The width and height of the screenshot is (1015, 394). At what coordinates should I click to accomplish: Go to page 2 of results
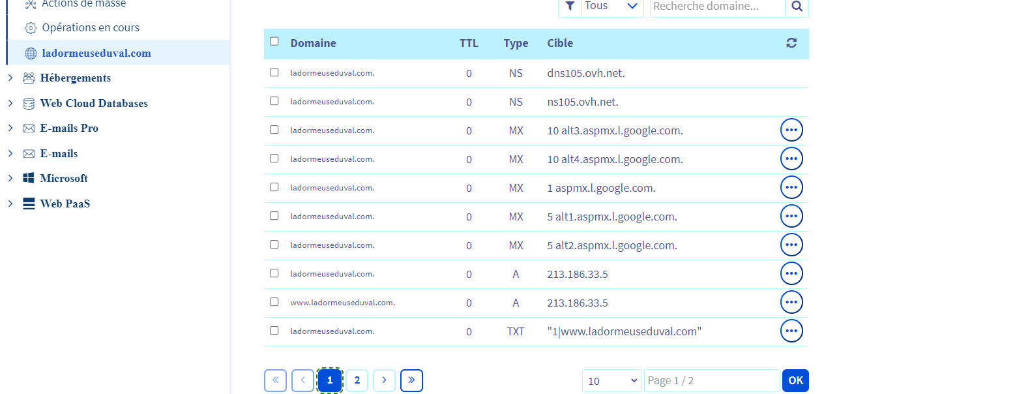[357, 380]
